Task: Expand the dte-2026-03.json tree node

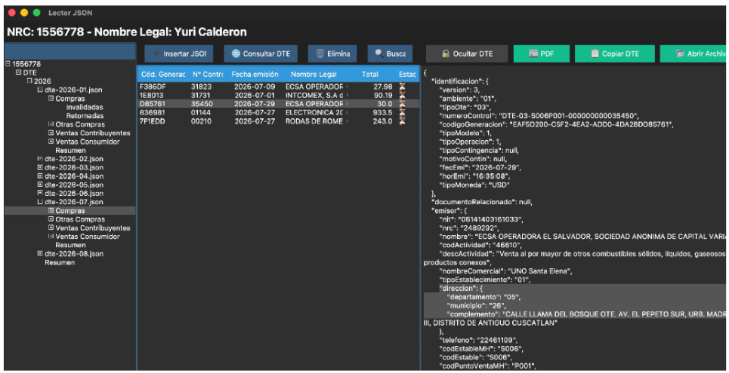Action: tap(40, 167)
